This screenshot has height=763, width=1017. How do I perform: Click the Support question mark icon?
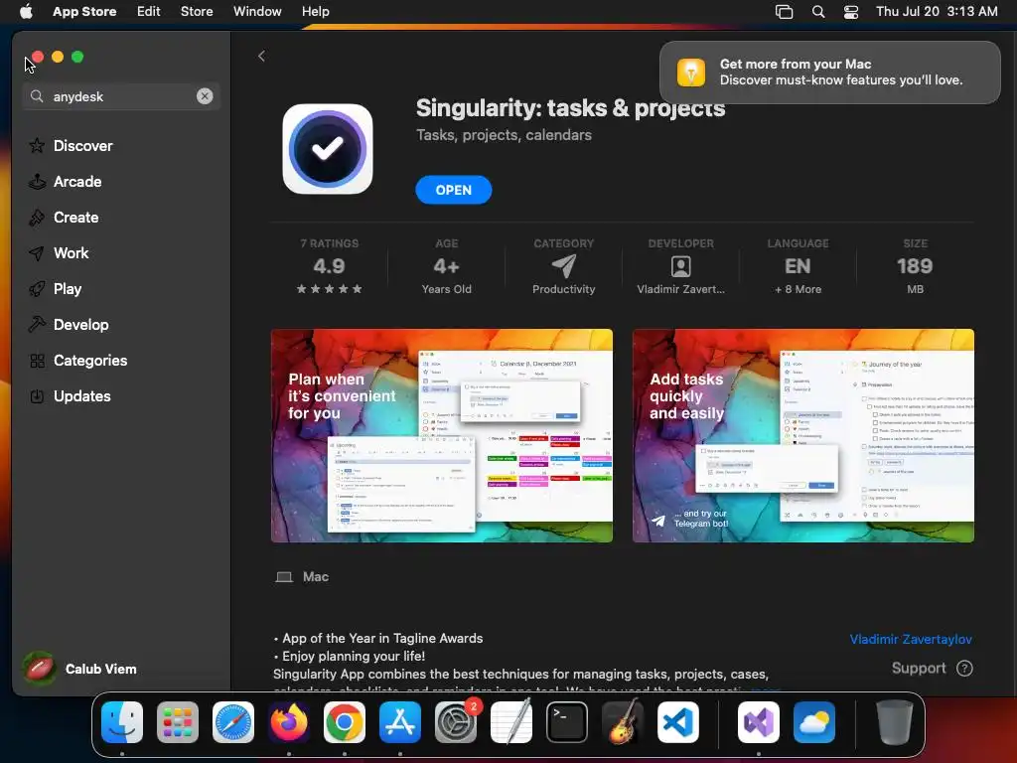pos(964,669)
